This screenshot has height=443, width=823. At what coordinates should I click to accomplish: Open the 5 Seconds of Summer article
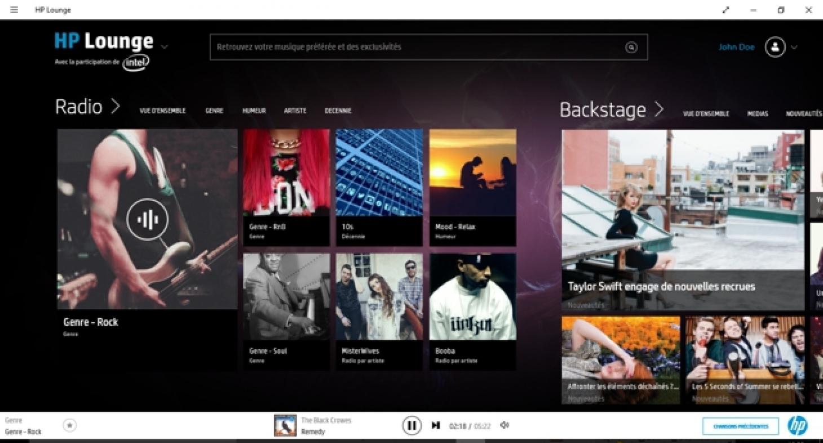pos(745,360)
